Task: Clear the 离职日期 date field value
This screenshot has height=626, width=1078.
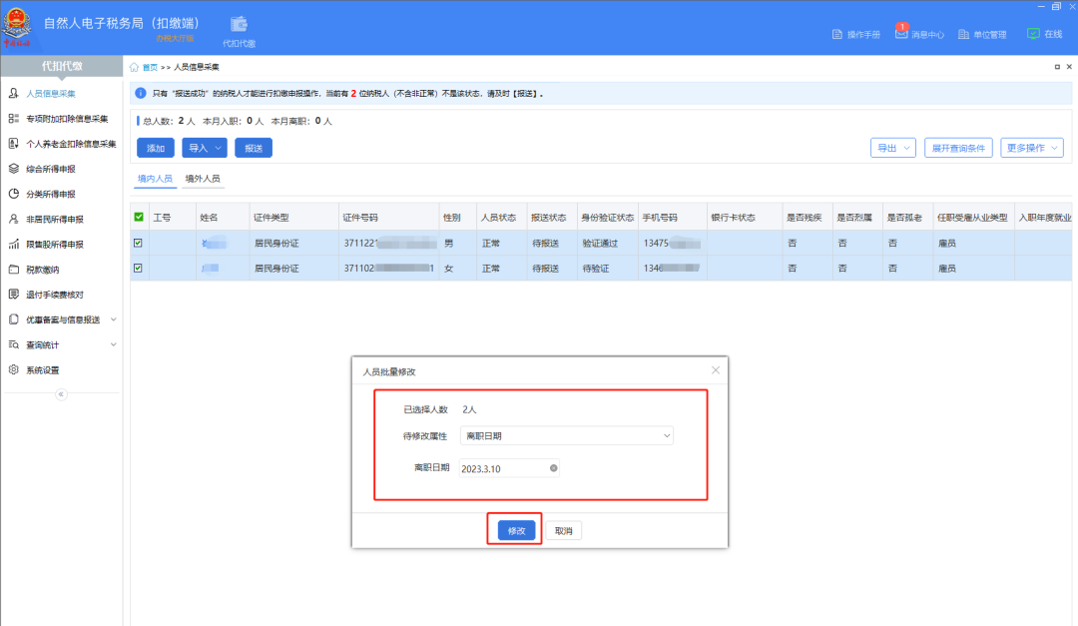Action: [x=554, y=467]
